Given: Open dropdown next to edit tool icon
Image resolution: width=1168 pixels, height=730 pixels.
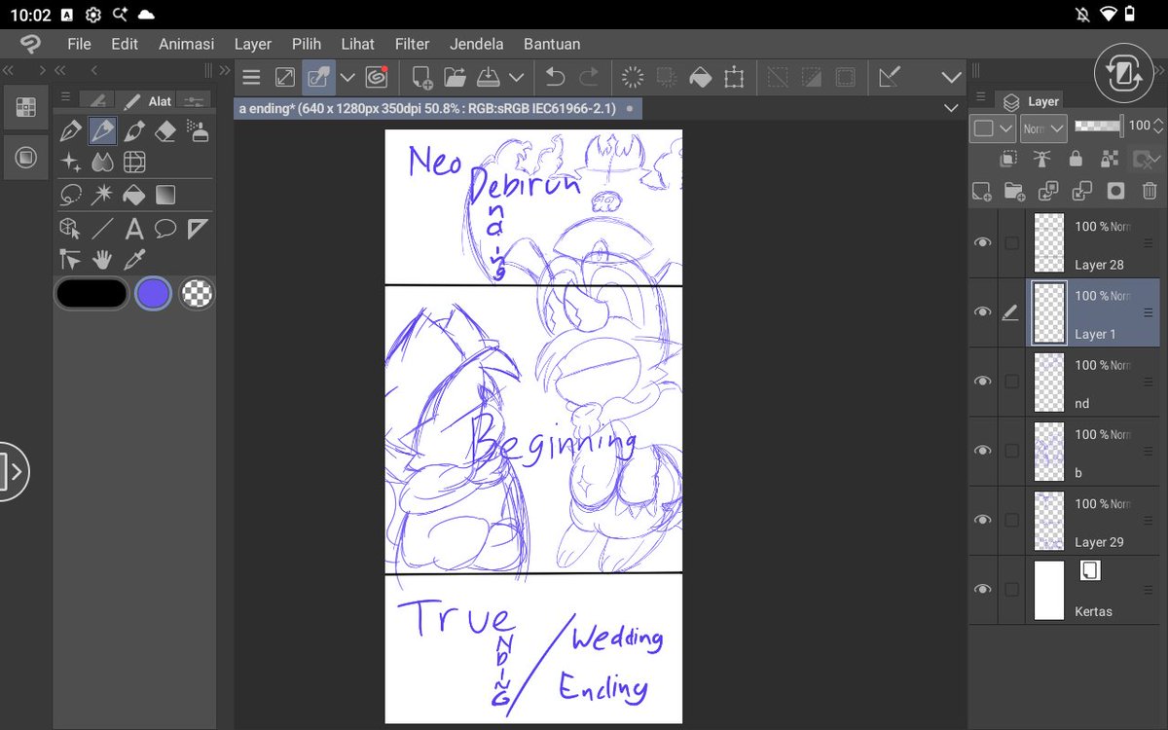Looking at the screenshot, I should click(347, 77).
